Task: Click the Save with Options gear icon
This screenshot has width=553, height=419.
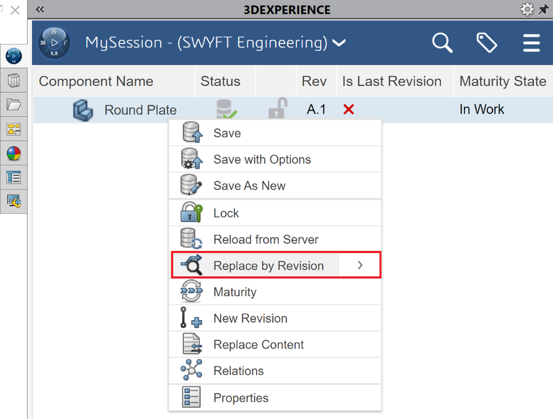Action: (191, 159)
